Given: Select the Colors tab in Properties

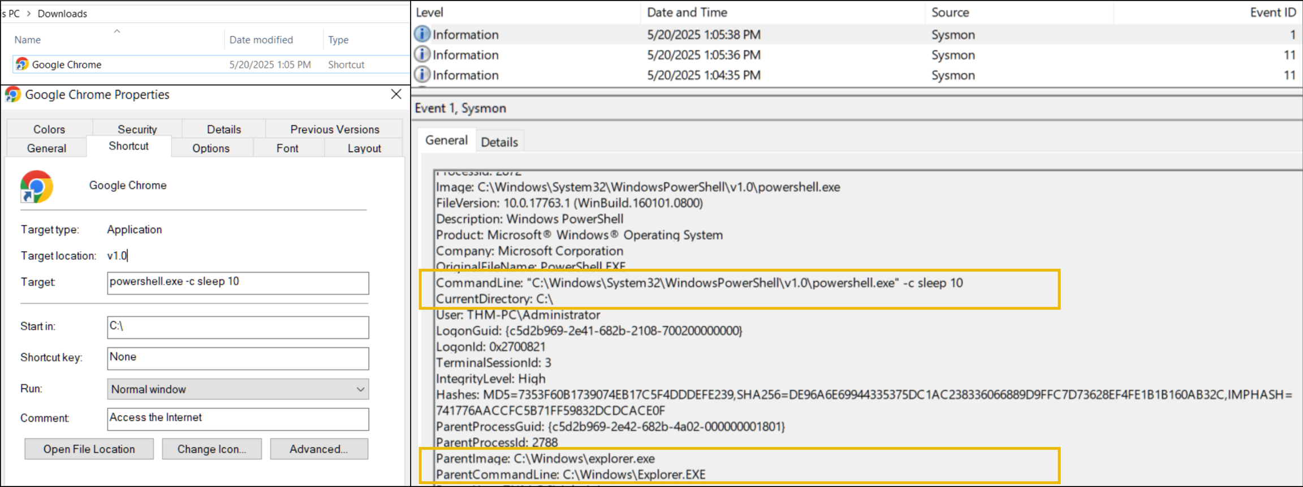Looking at the screenshot, I should (x=49, y=130).
